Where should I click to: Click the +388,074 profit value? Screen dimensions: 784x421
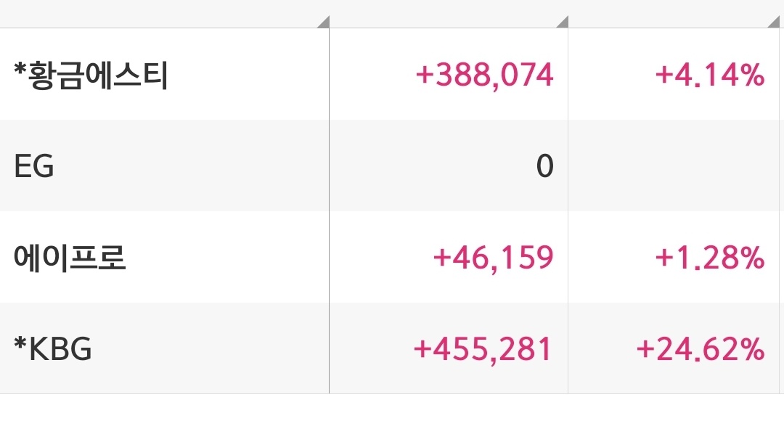tap(484, 75)
